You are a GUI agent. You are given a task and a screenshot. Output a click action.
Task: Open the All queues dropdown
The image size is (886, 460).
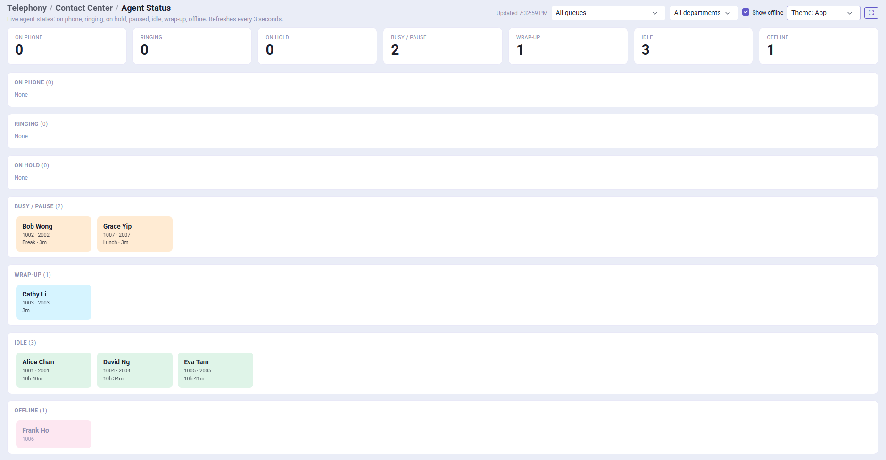click(608, 13)
